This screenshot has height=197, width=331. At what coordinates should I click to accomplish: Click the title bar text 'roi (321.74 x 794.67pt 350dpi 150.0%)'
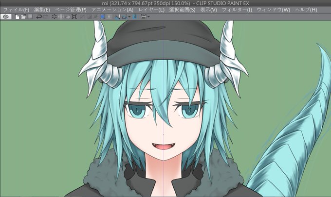146,3
